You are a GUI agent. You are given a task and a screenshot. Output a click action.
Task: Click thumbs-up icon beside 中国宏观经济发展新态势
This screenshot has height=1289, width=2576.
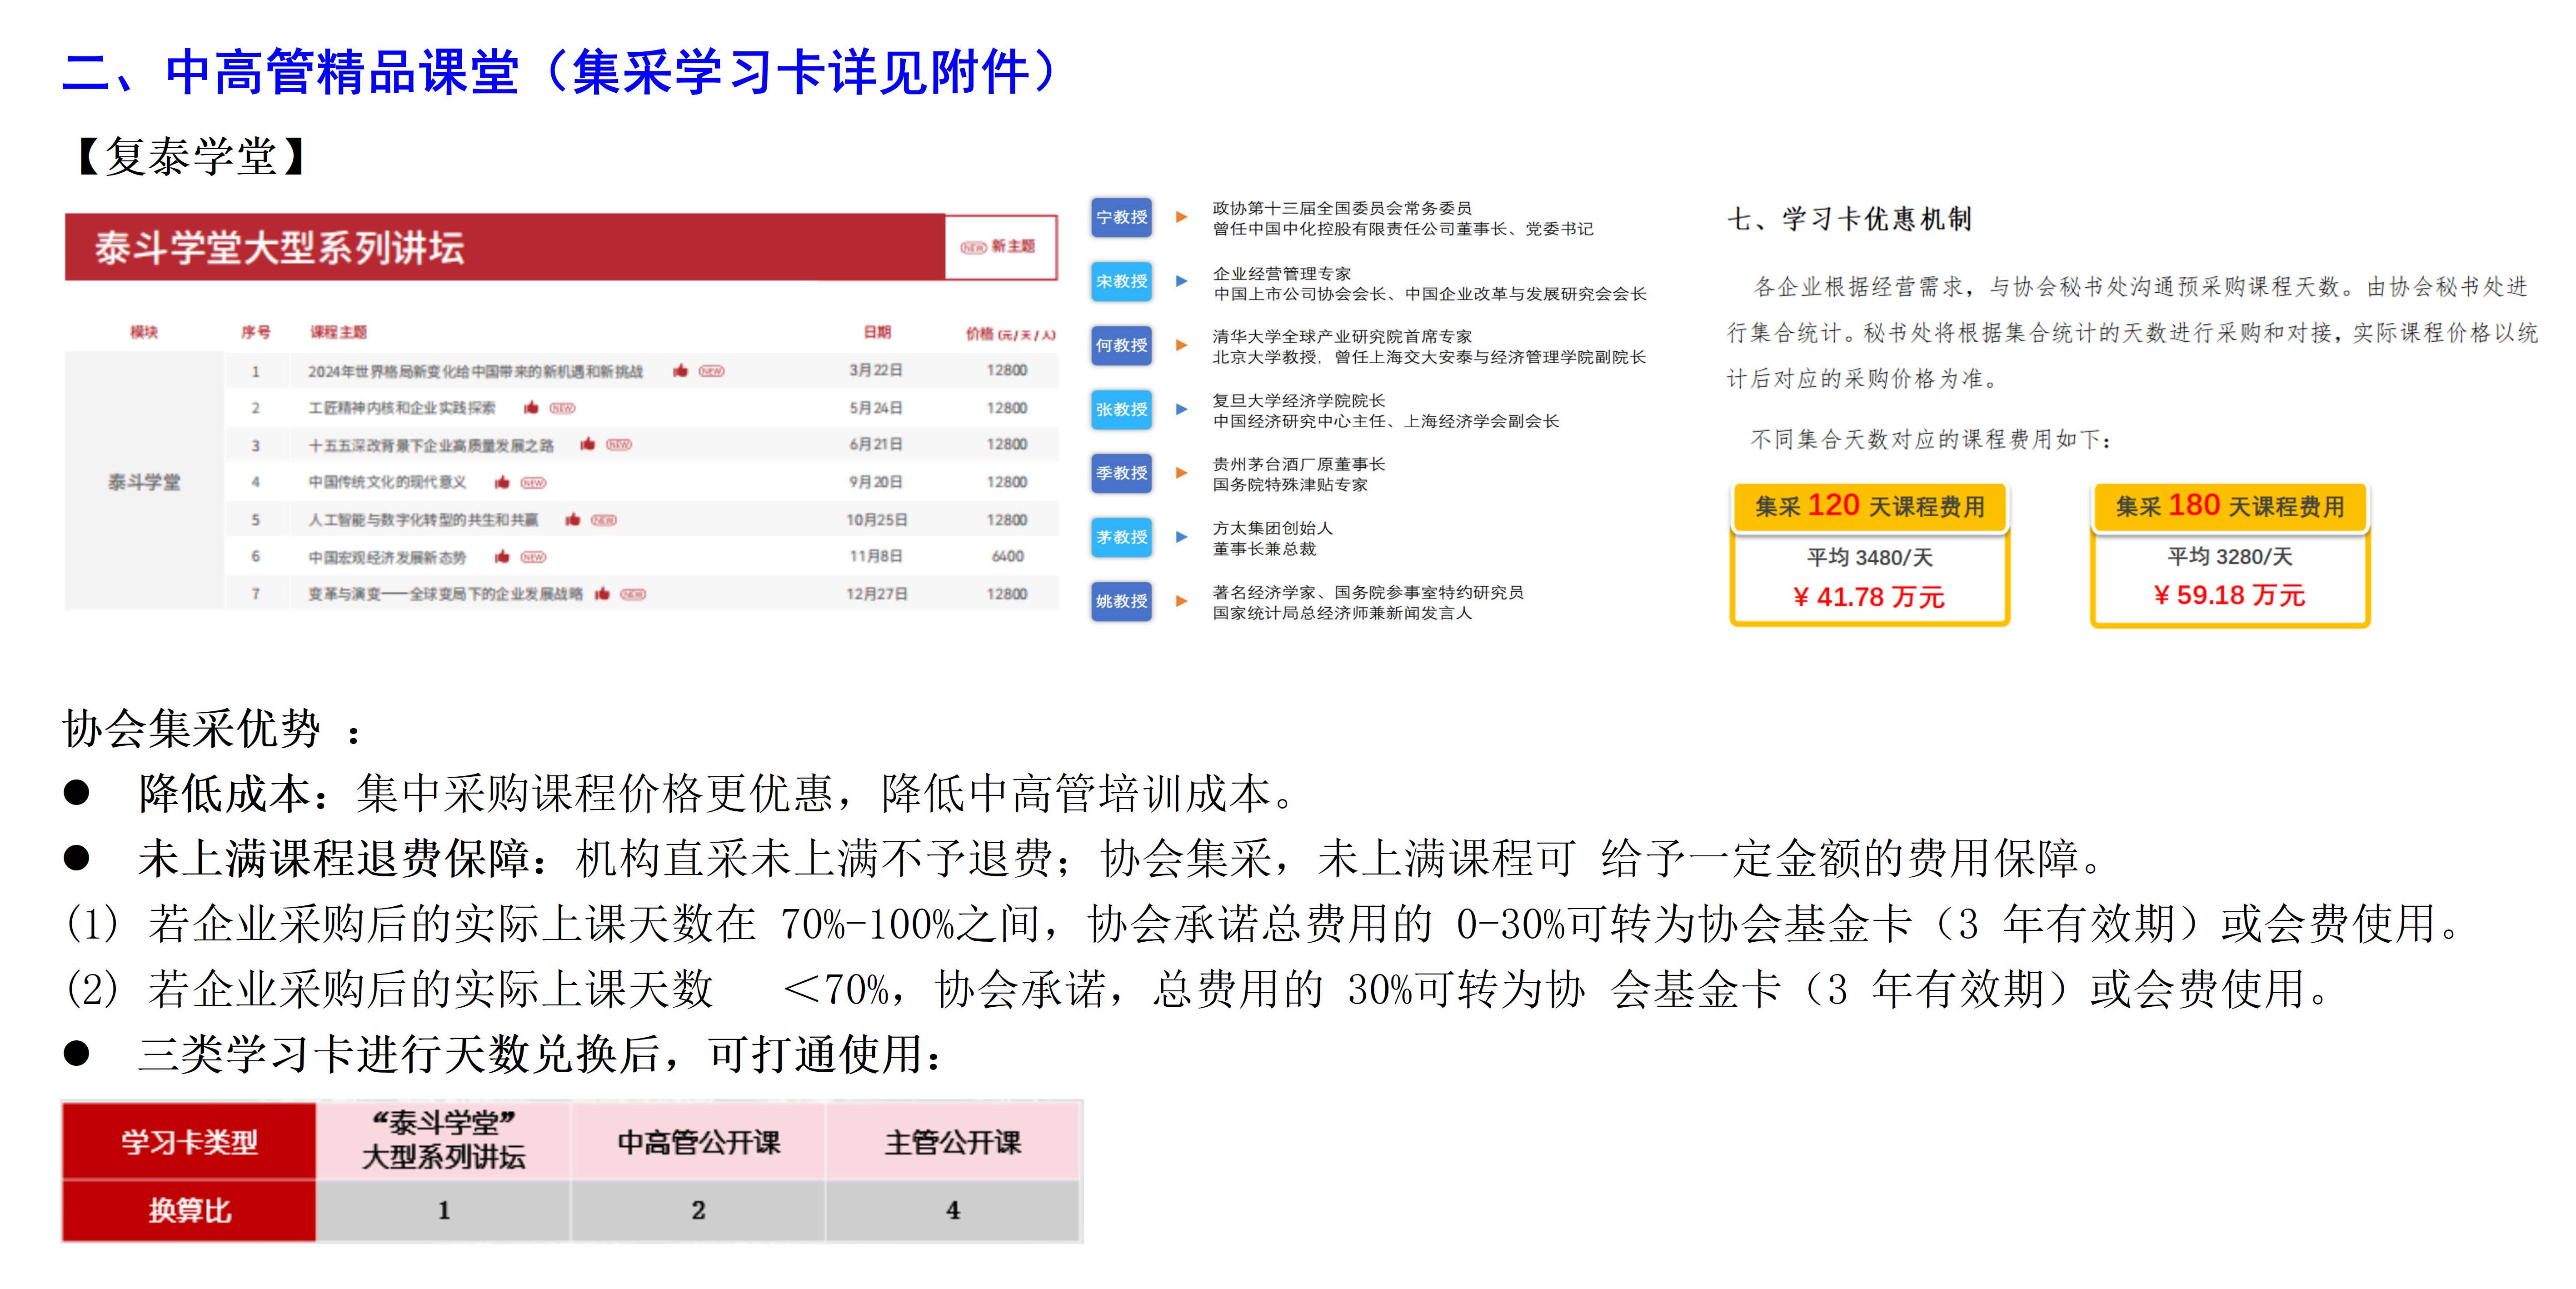502,556
